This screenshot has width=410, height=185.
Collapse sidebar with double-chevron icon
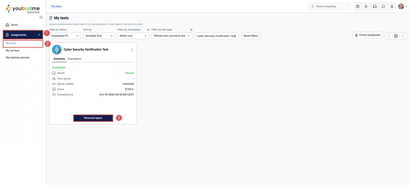(x=41, y=17)
